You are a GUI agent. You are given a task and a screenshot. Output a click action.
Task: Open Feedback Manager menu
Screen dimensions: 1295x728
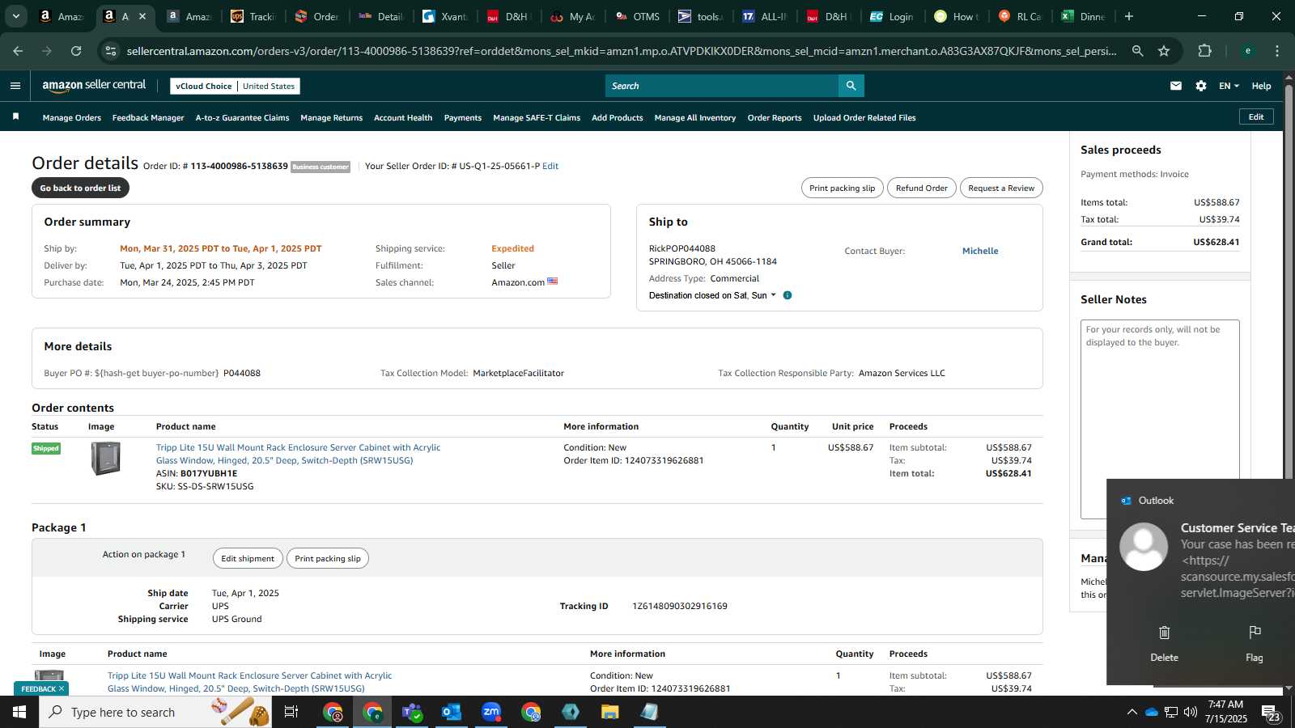[148, 117]
